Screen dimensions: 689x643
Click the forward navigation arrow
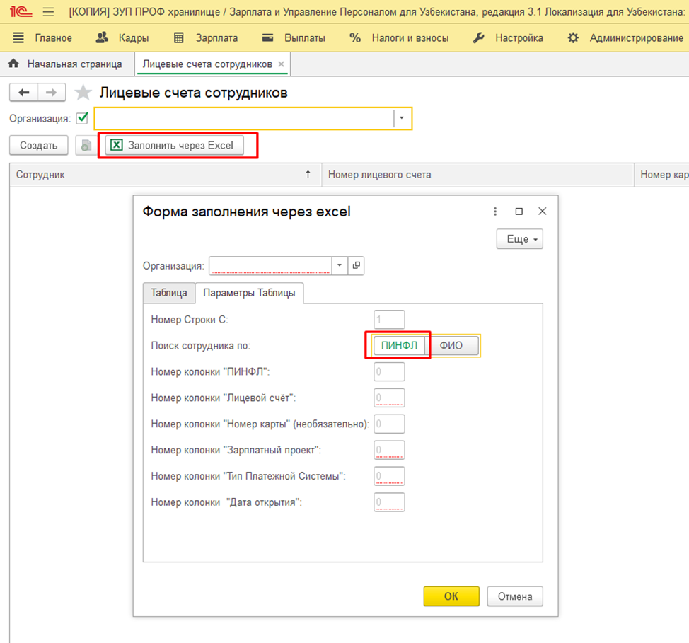[x=51, y=93]
